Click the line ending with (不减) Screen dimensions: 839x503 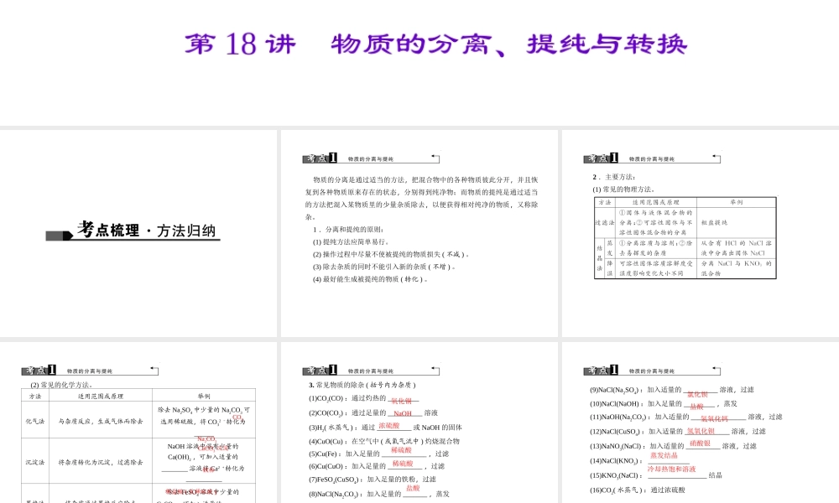[391, 255]
